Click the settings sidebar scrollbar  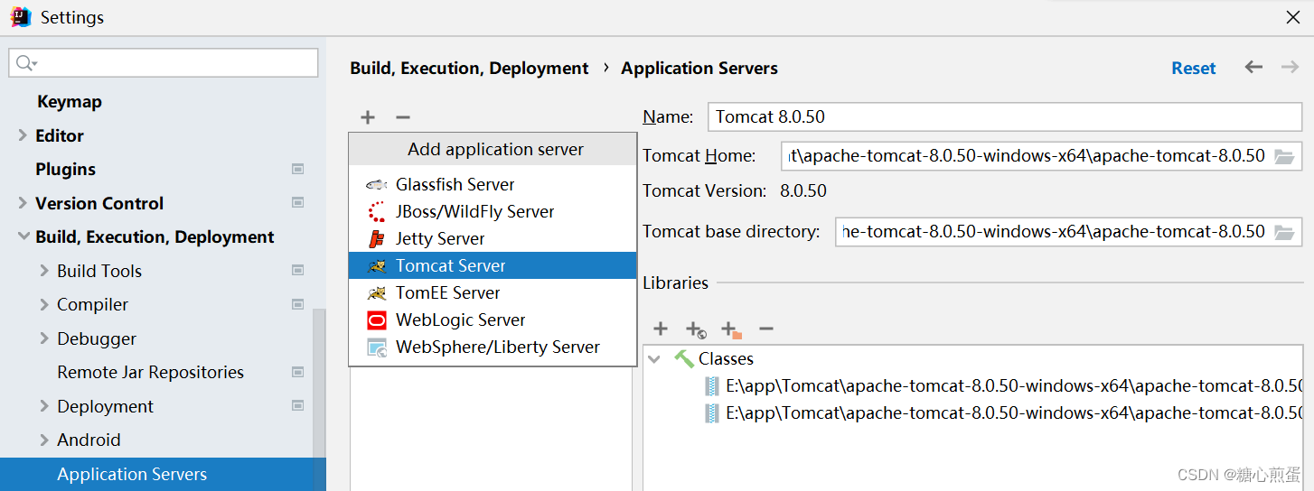[x=318, y=400]
